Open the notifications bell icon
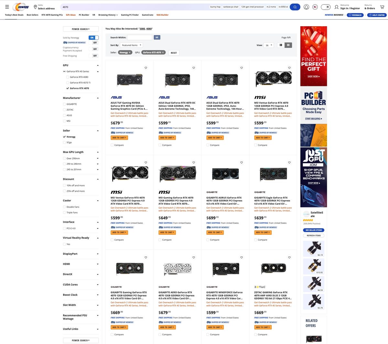Viewport: 388px width, 344px height. pyautogui.click(x=306, y=7)
